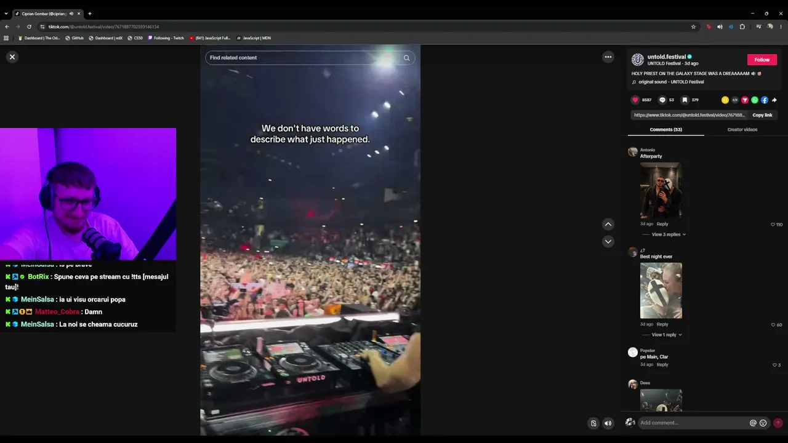This screenshot has height=443, width=788.
Task: Click the address bar URL
Action: pyautogui.click(x=103, y=27)
